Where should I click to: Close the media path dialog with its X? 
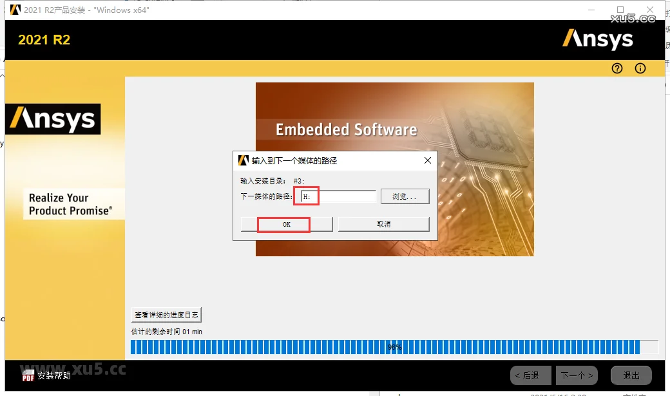(x=427, y=160)
